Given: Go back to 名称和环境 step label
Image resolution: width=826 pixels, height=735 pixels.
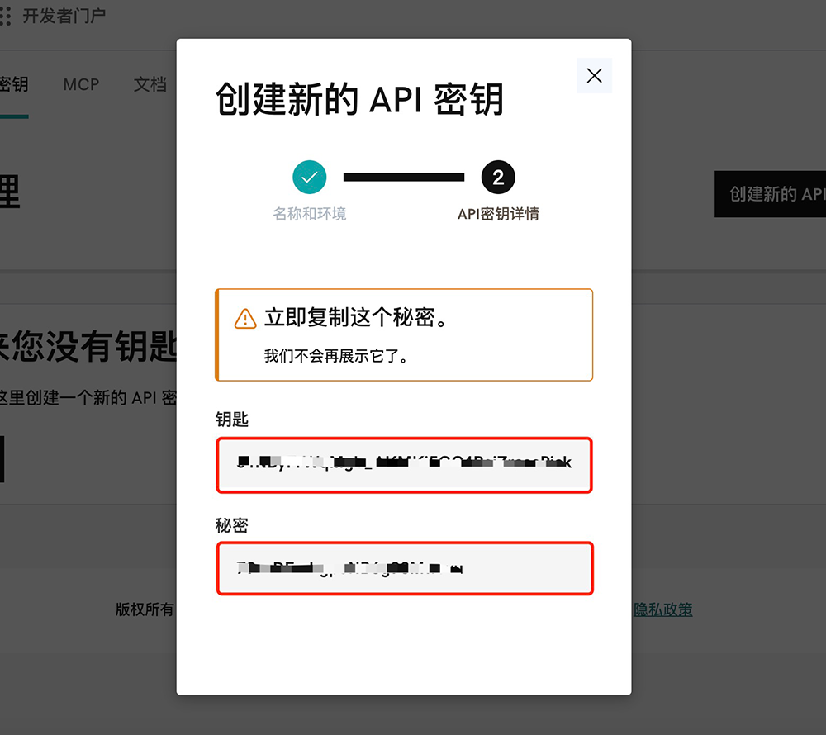Looking at the screenshot, I should point(310,214).
